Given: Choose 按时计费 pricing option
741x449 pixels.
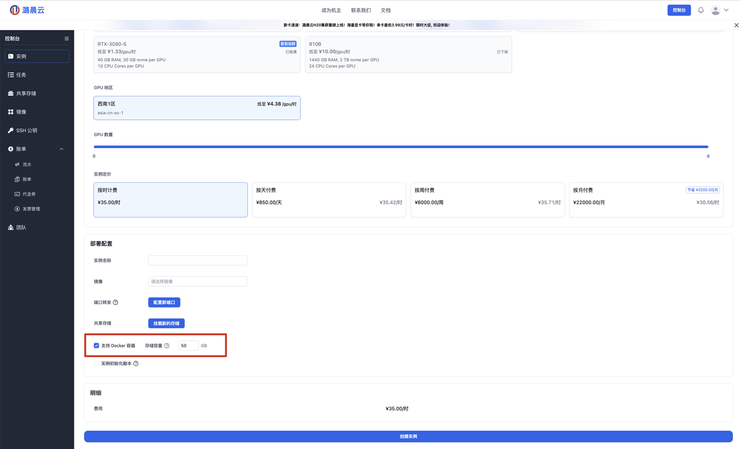Looking at the screenshot, I should pyautogui.click(x=171, y=200).
